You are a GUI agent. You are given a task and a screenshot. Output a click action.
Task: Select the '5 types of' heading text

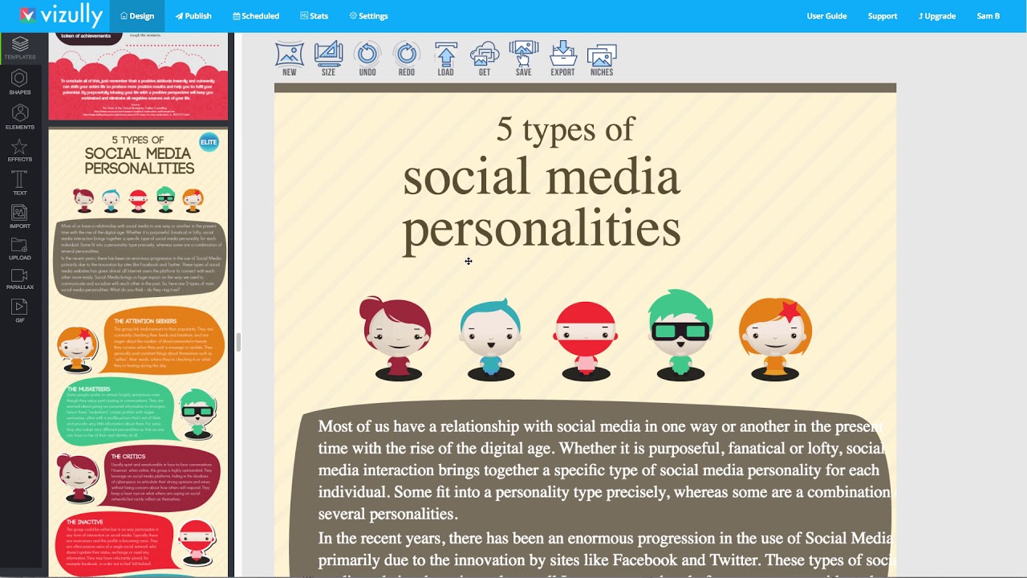tap(565, 128)
